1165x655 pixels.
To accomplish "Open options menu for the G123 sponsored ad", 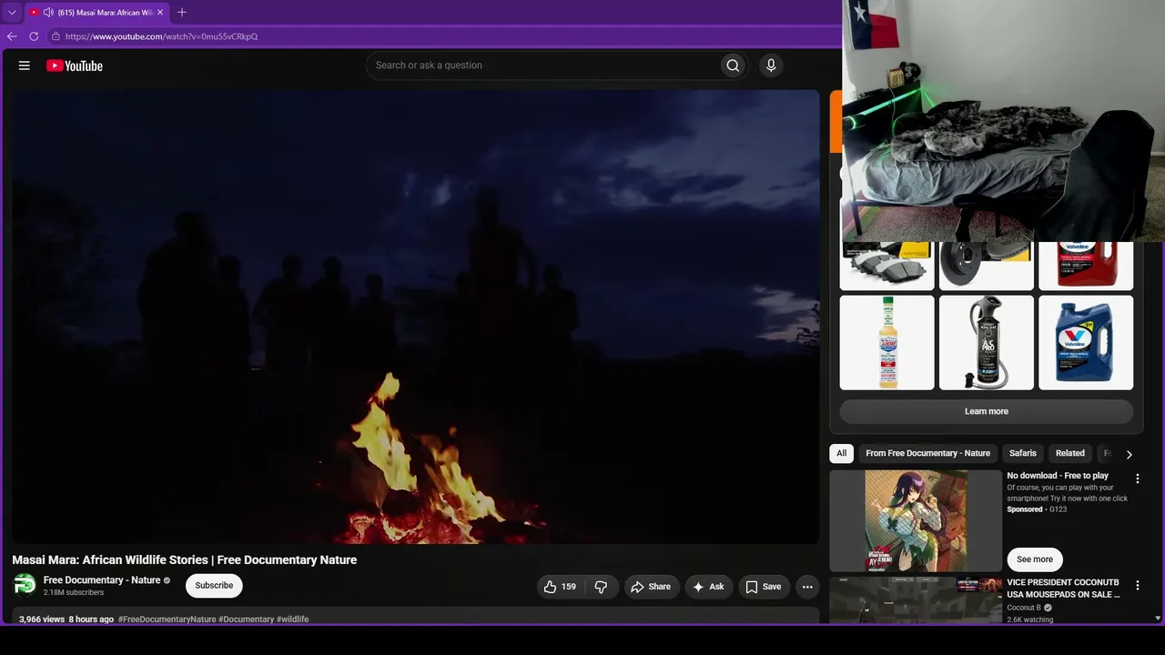I will click(x=1137, y=479).
